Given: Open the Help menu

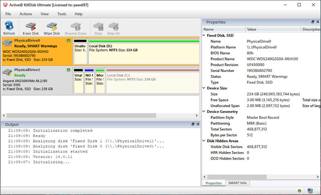Looking at the screenshot, I should 79,14.
